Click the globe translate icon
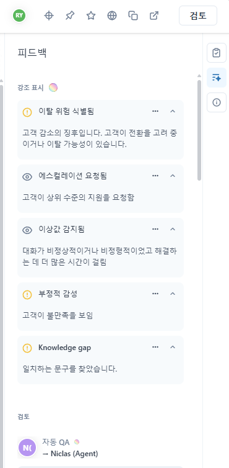 pos(112,16)
